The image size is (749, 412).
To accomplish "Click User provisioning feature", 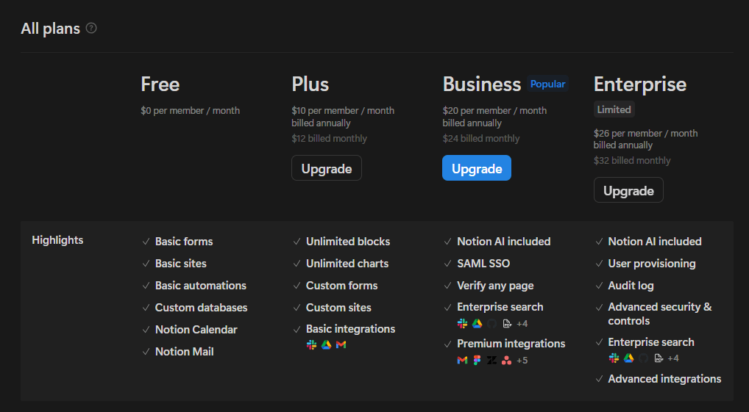I will point(652,263).
